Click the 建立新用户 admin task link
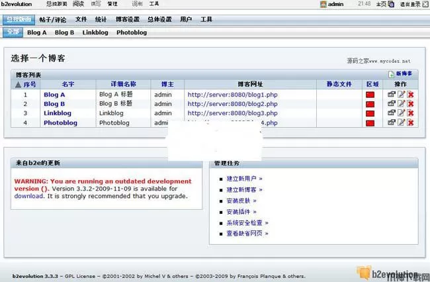The height and width of the screenshot is (282, 430). coord(244,179)
